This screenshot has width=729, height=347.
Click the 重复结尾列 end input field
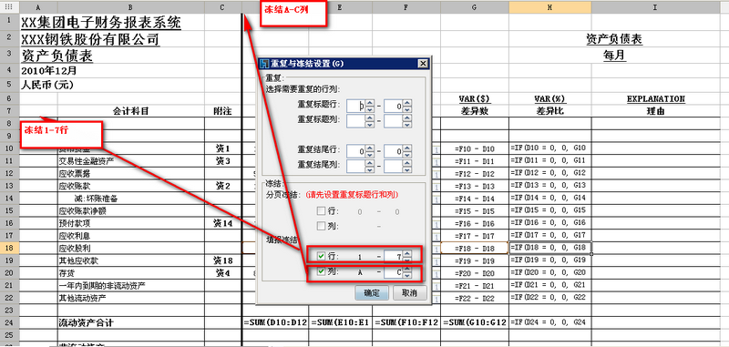click(x=394, y=166)
